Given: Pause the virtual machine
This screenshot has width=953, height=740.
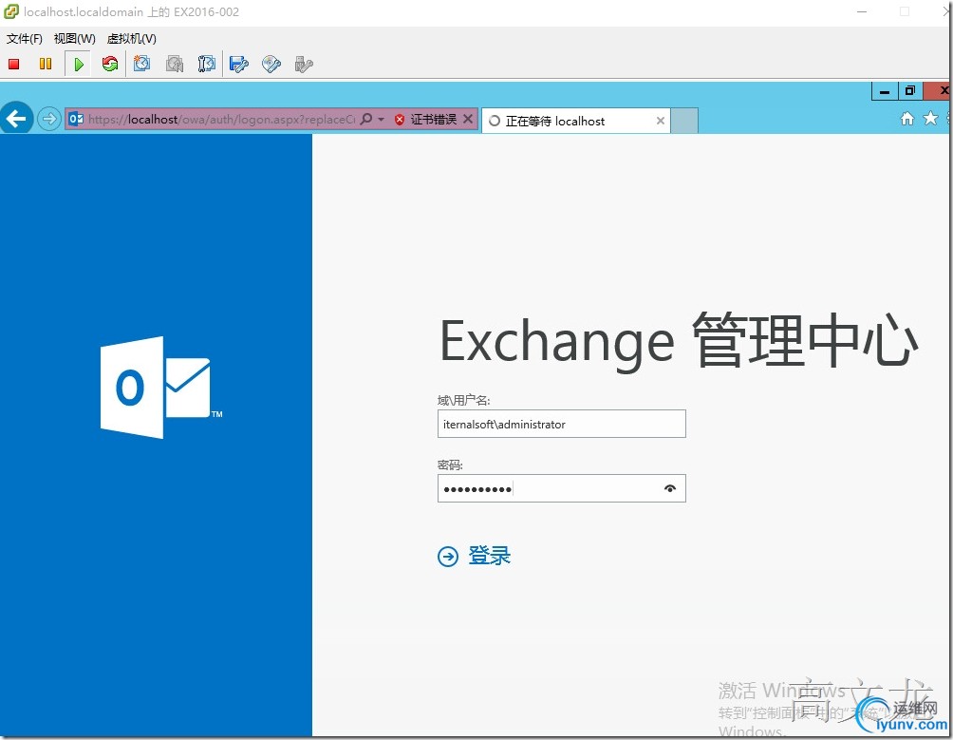Looking at the screenshot, I should pos(46,64).
